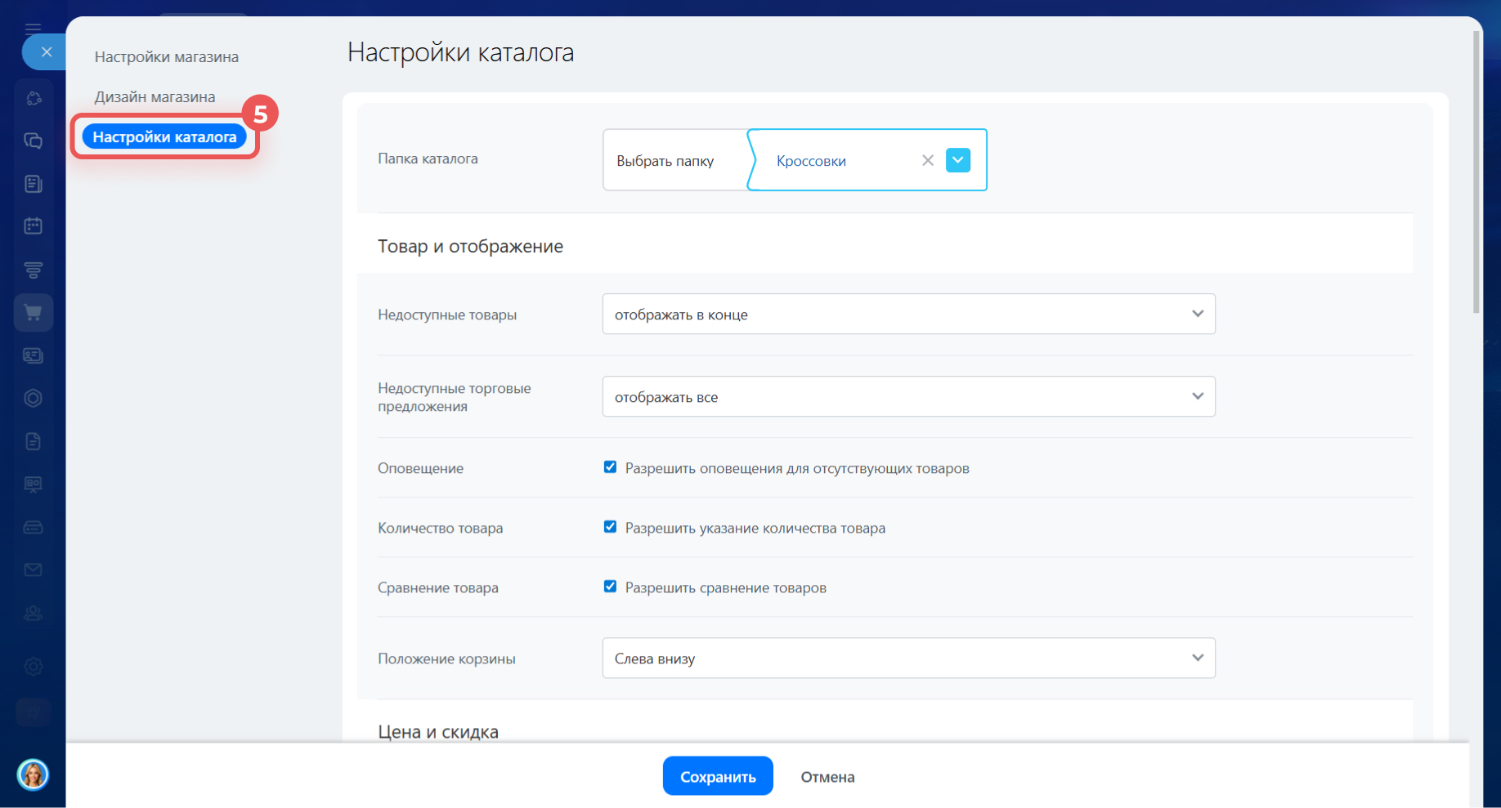This screenshot has height=808, width=1501.
Task: Click the user avatar at bottom left
Action: pyautogui.click(x=33, y=774)
